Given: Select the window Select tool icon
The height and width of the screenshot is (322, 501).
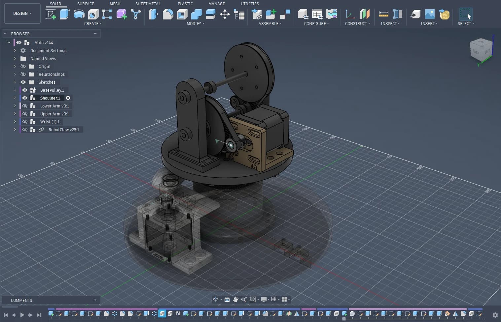Looking at the screenshot, I should coord(466,14).
